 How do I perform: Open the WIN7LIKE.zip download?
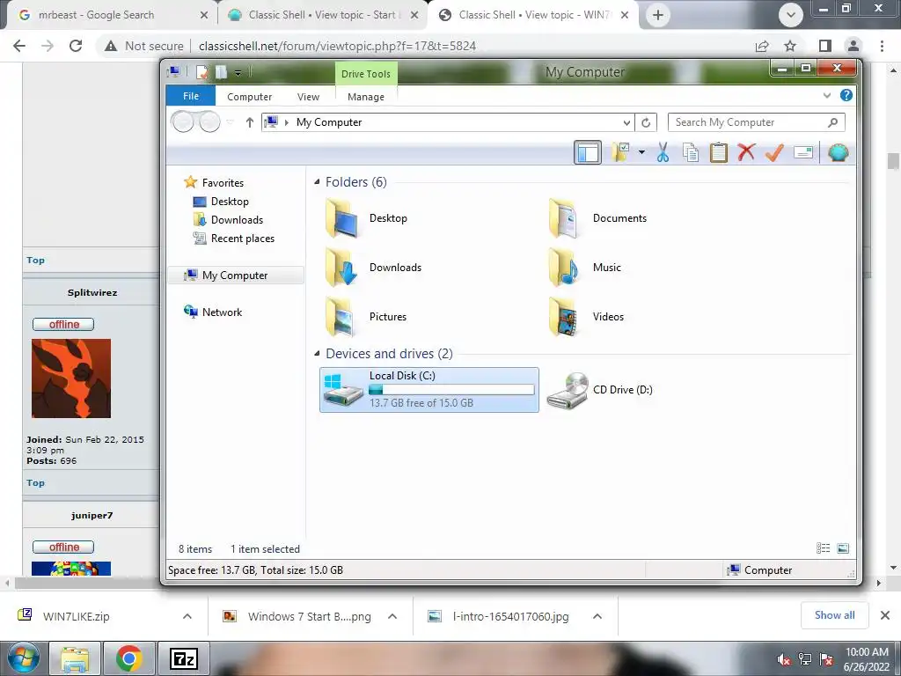coord(76,616)
